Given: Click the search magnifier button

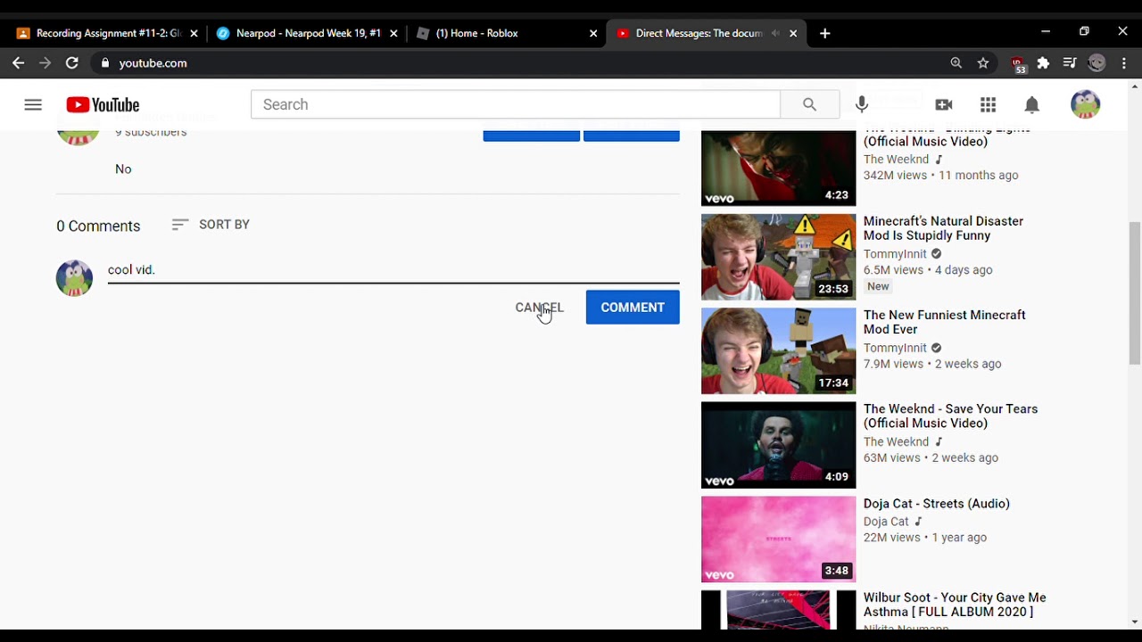Looking at the screenshot, I should [x=809, y=104].
